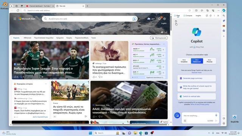Open Edge settings and more menu
The height and width of the screenshot is (136, 242).
coord(219,11)
